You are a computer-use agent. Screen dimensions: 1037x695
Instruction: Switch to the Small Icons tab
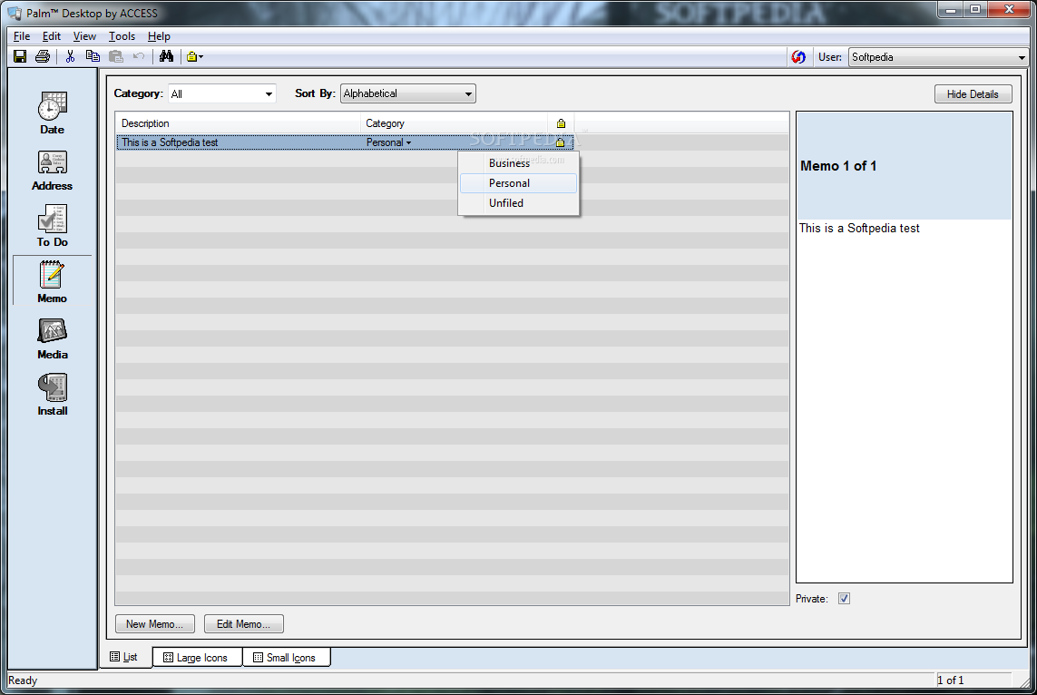[x=286, y=657]
